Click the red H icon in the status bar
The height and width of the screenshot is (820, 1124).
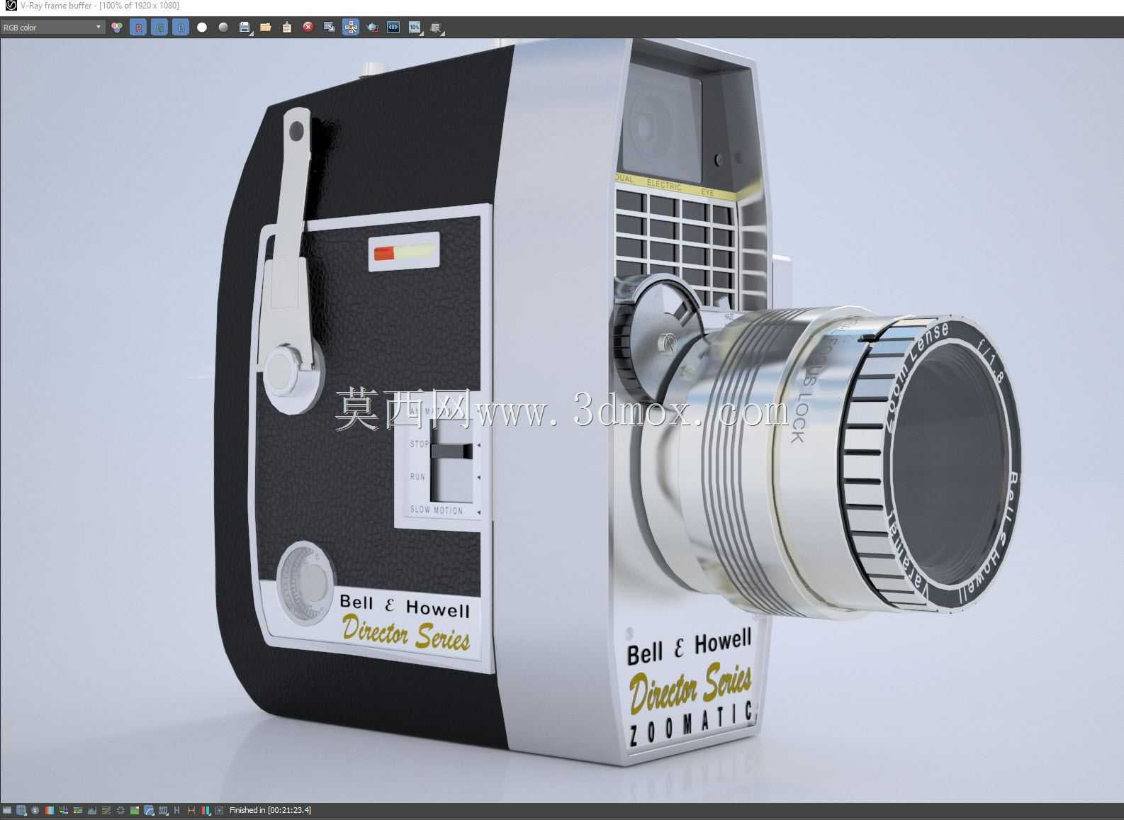191,810
